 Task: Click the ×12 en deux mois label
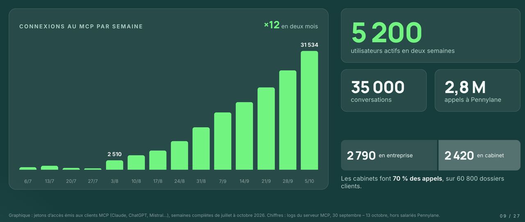[x=291, y=25]
